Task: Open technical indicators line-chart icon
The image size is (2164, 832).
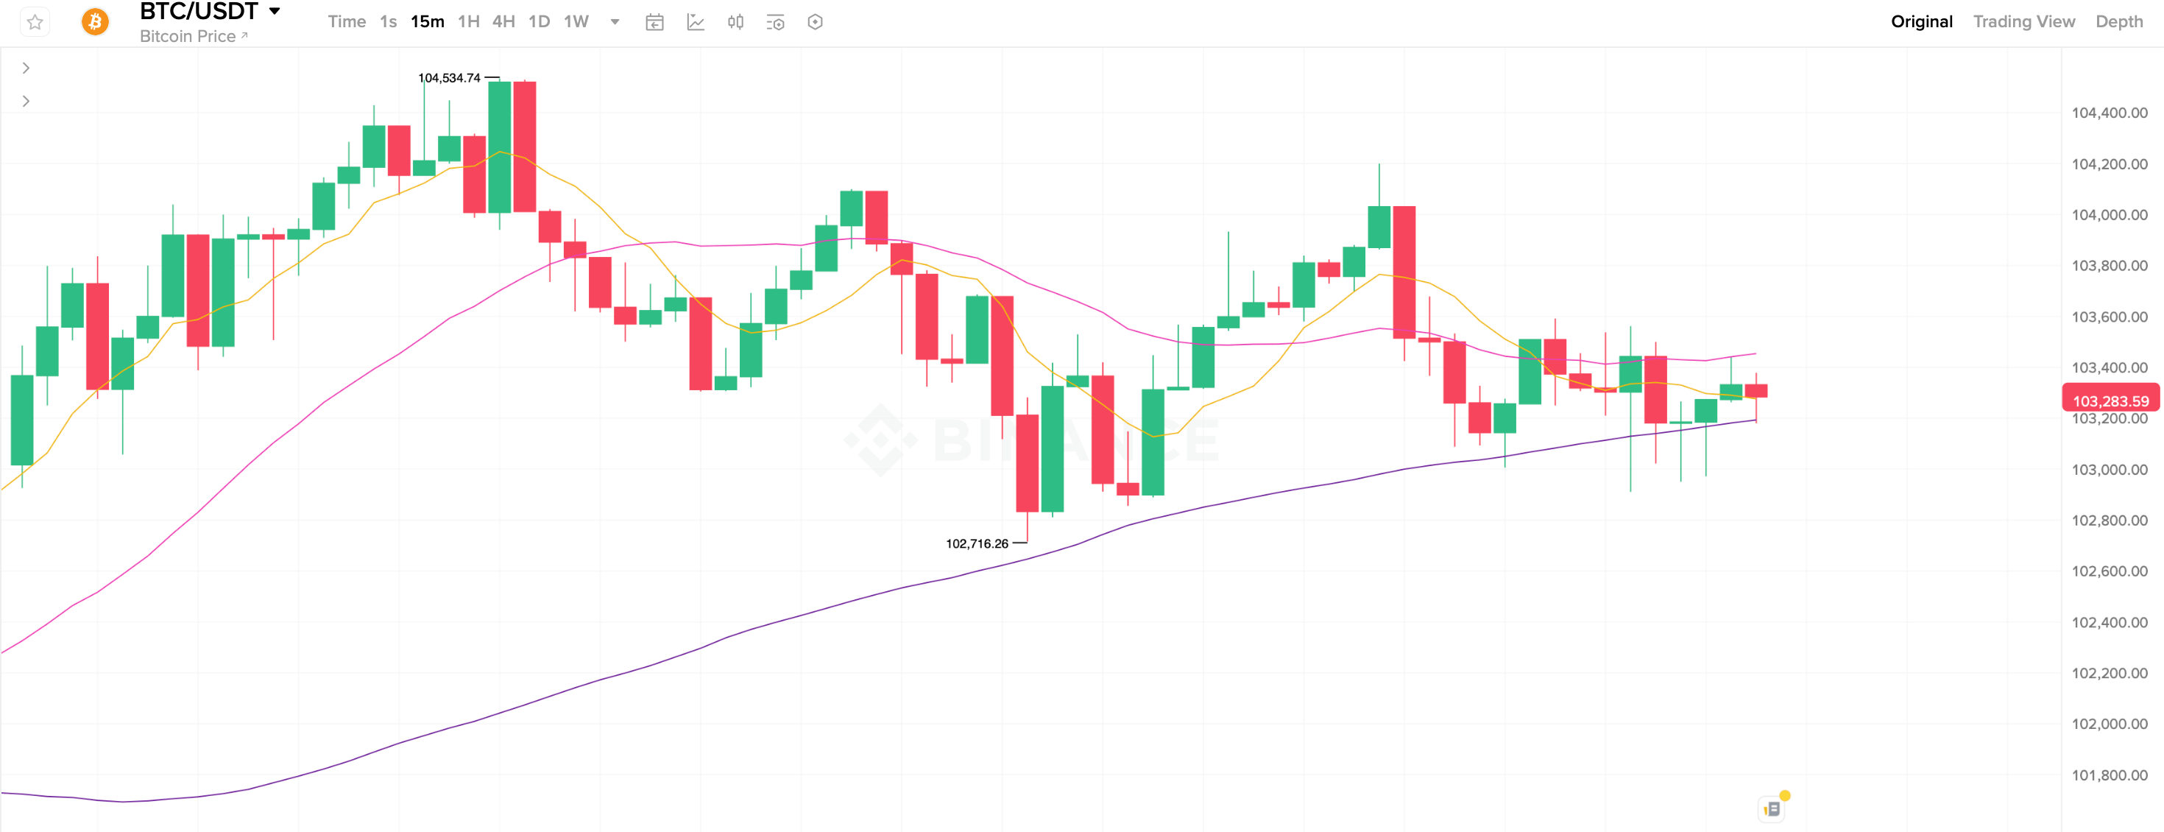Action: click(x=696, y=22)
